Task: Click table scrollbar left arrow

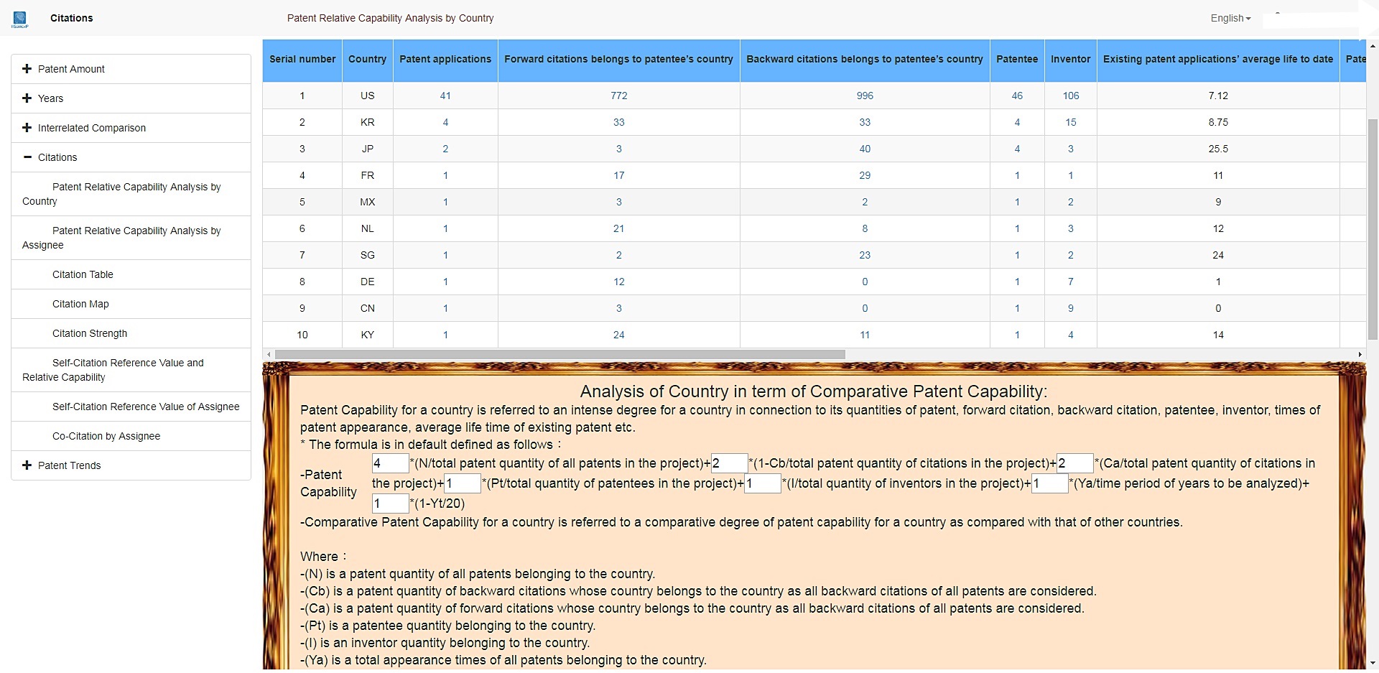Action: point(269,354)
